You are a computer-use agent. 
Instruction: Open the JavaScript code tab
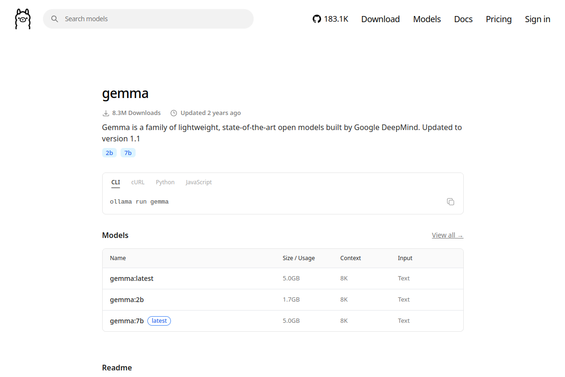point(199,182)
